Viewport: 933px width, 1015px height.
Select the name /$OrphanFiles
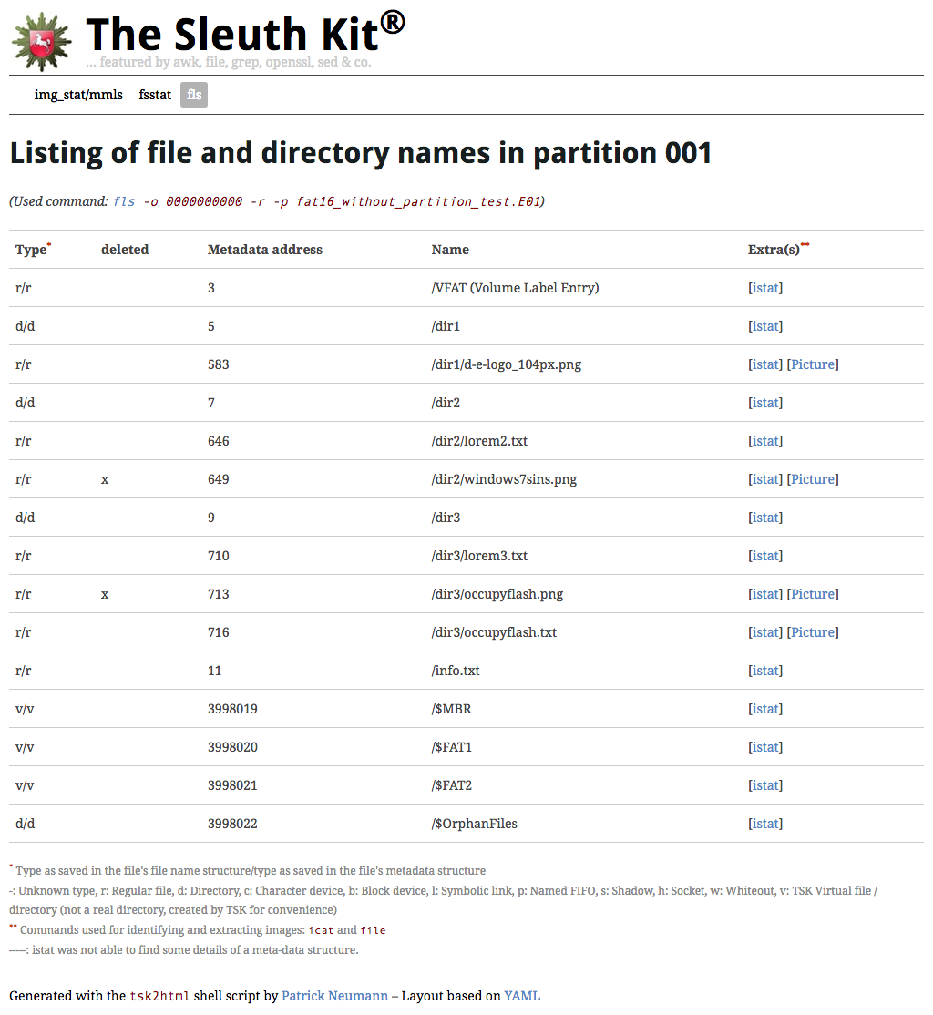click(x=474, y=824)
